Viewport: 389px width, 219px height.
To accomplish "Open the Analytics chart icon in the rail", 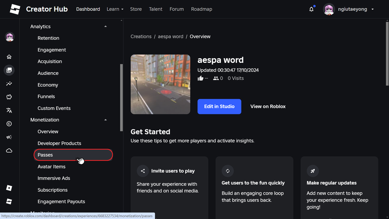I will [x=9, y=84].
